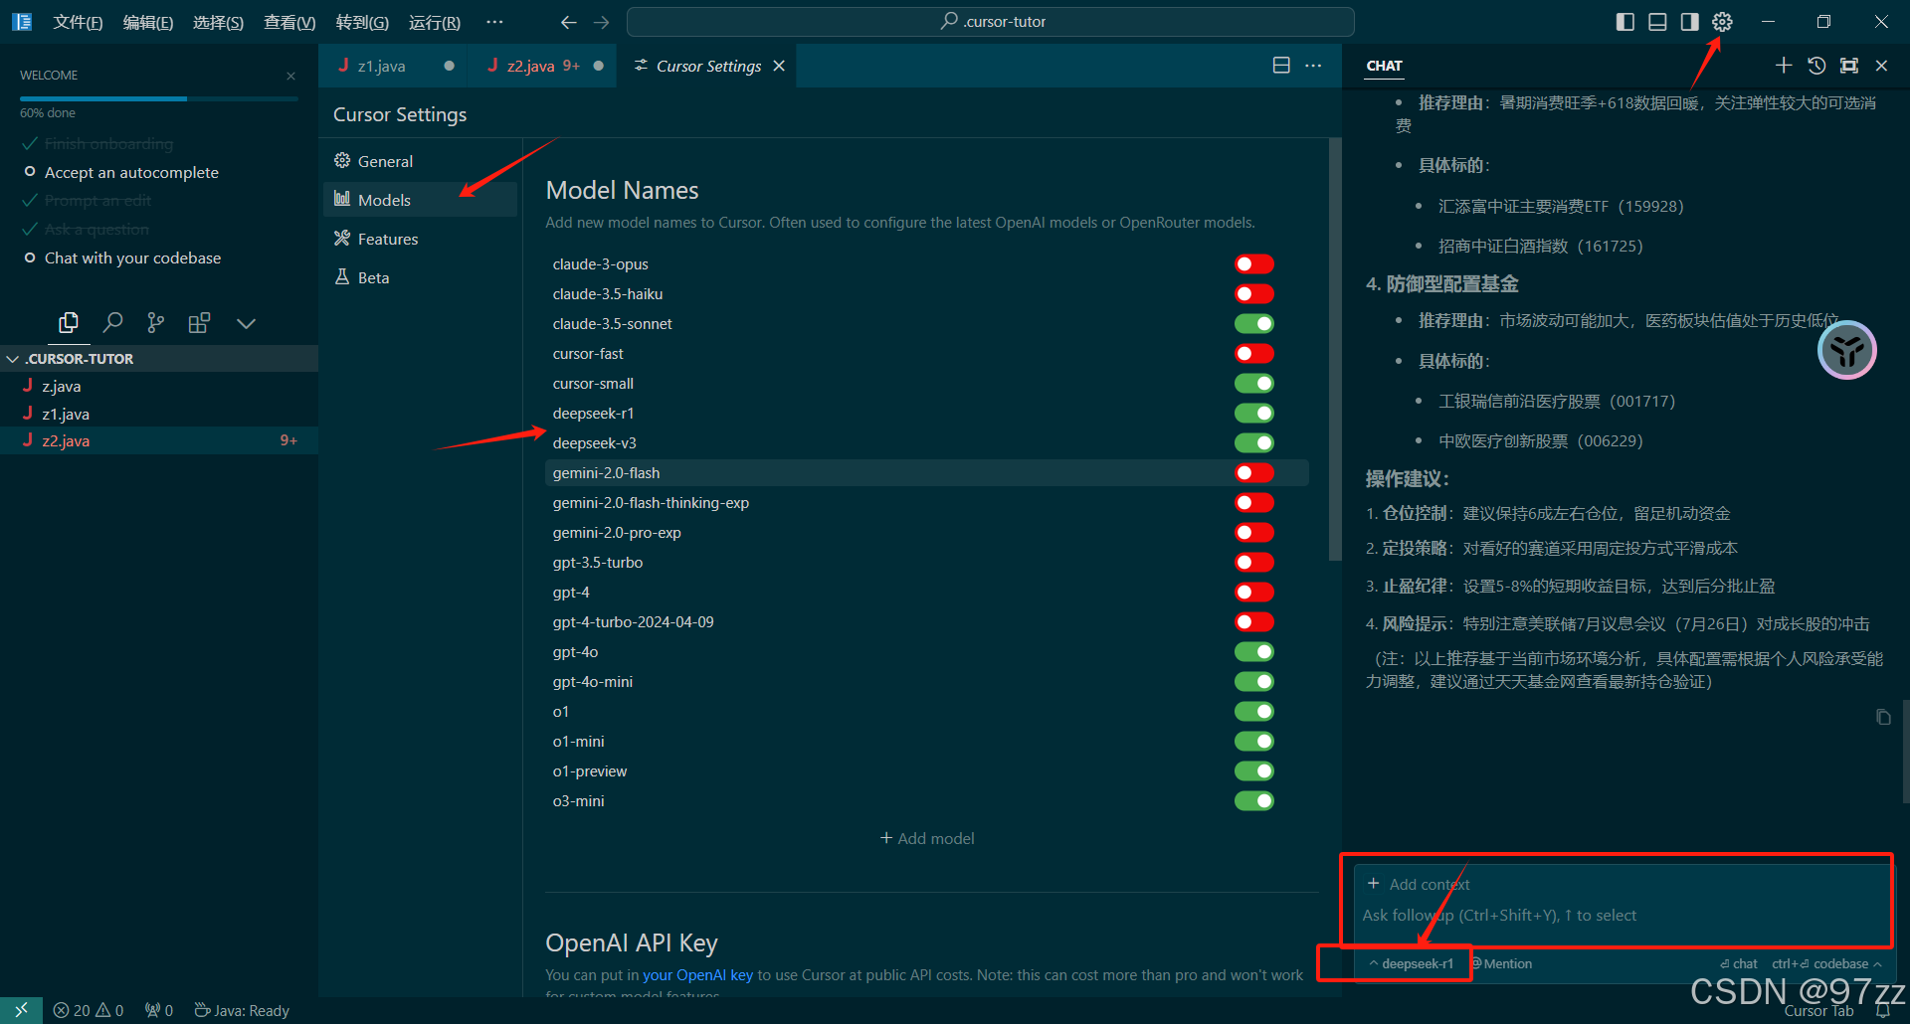The width and height of the screenshot is (1910, 1024).
Task: Go back with the navigation arrow
Action: [x=568, y=22]
